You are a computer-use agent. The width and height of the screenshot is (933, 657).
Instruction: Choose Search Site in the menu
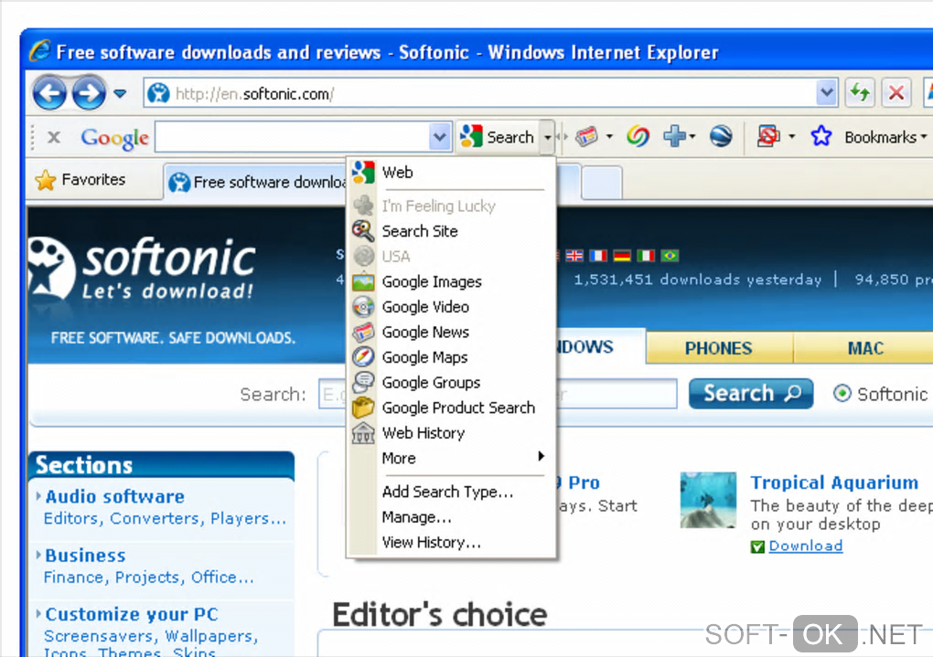[x=451, y=230]
